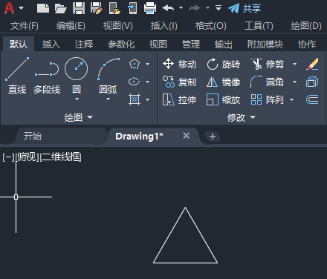Click the hatch pattern tool icon
The height and width of the screenshot is (279, 327).
pos(135,99)
